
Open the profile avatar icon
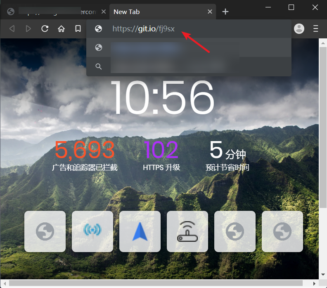(x=299, y=28)
